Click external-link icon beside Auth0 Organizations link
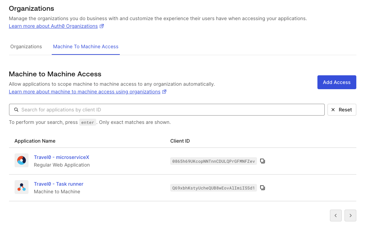The width and height of the screenshot is (365, 228). click(x=102, y=26)
